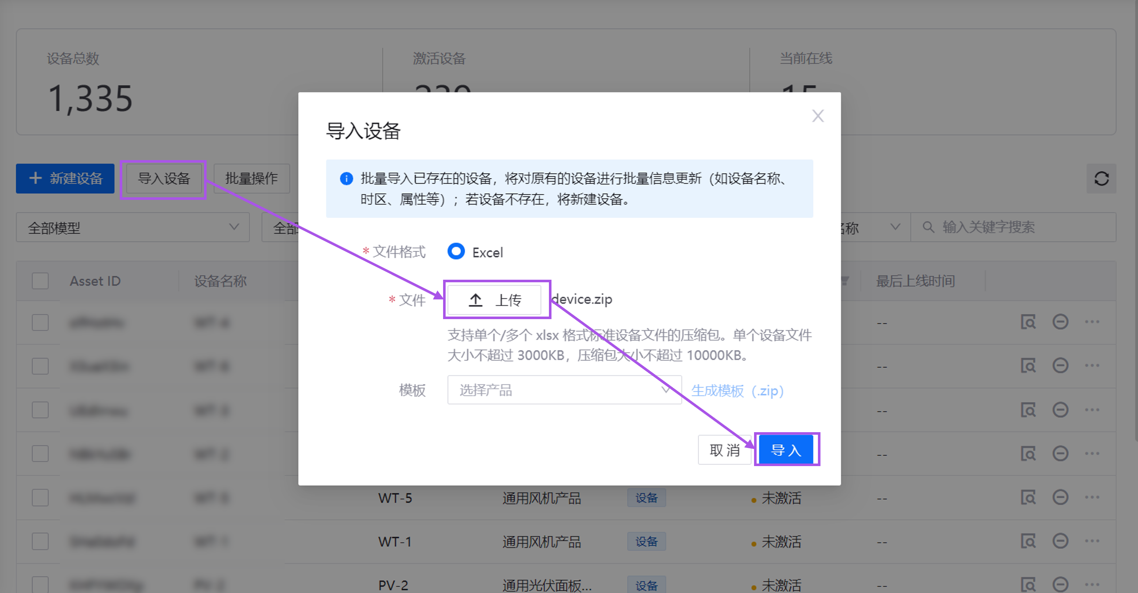Image resolution: width=1138 pixels, height=593 pixels.
Task: Click the disable circle icon in the WT-1 row
Action: 1060,541
